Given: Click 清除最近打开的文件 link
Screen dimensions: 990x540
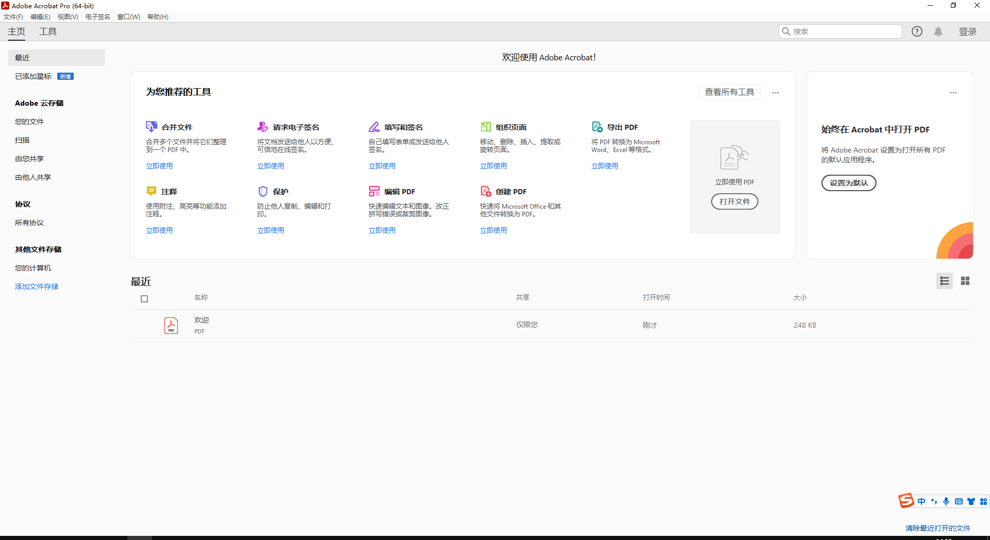Looking at the screenshot, I should click(938, 528).
